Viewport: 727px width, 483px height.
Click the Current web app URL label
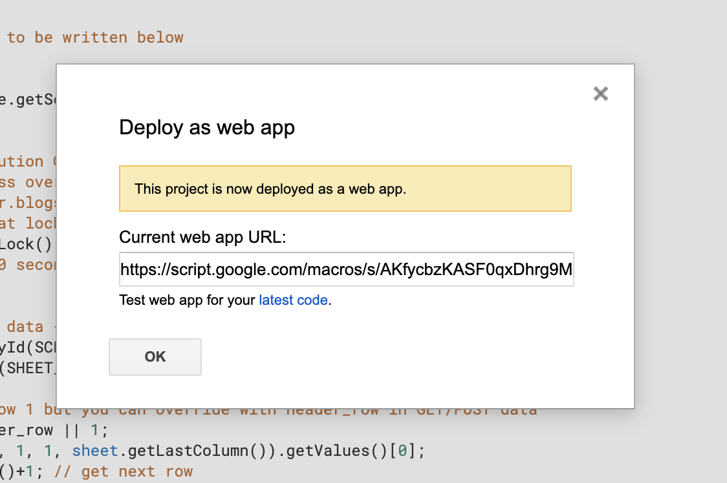202,237
